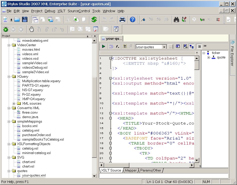Open Help via the blue question mark icon

(133, 19)
